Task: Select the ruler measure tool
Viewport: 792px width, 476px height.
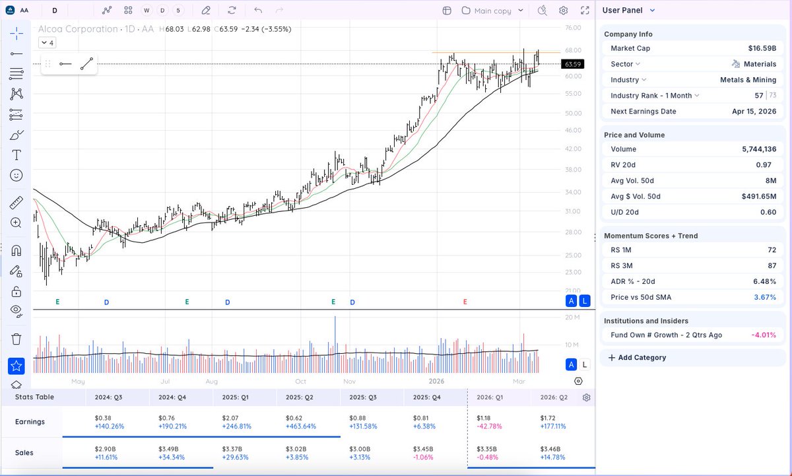Action: (16, 203)
